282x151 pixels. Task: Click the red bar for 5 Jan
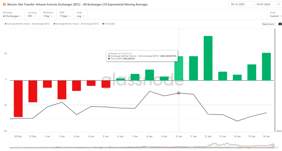[x=106, y=84]
